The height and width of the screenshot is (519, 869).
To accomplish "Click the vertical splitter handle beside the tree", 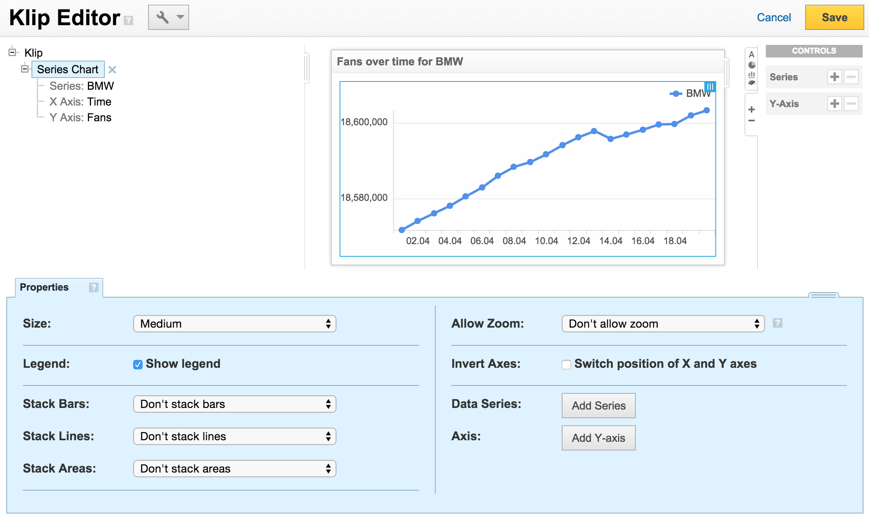I will [x=306, y=68].
